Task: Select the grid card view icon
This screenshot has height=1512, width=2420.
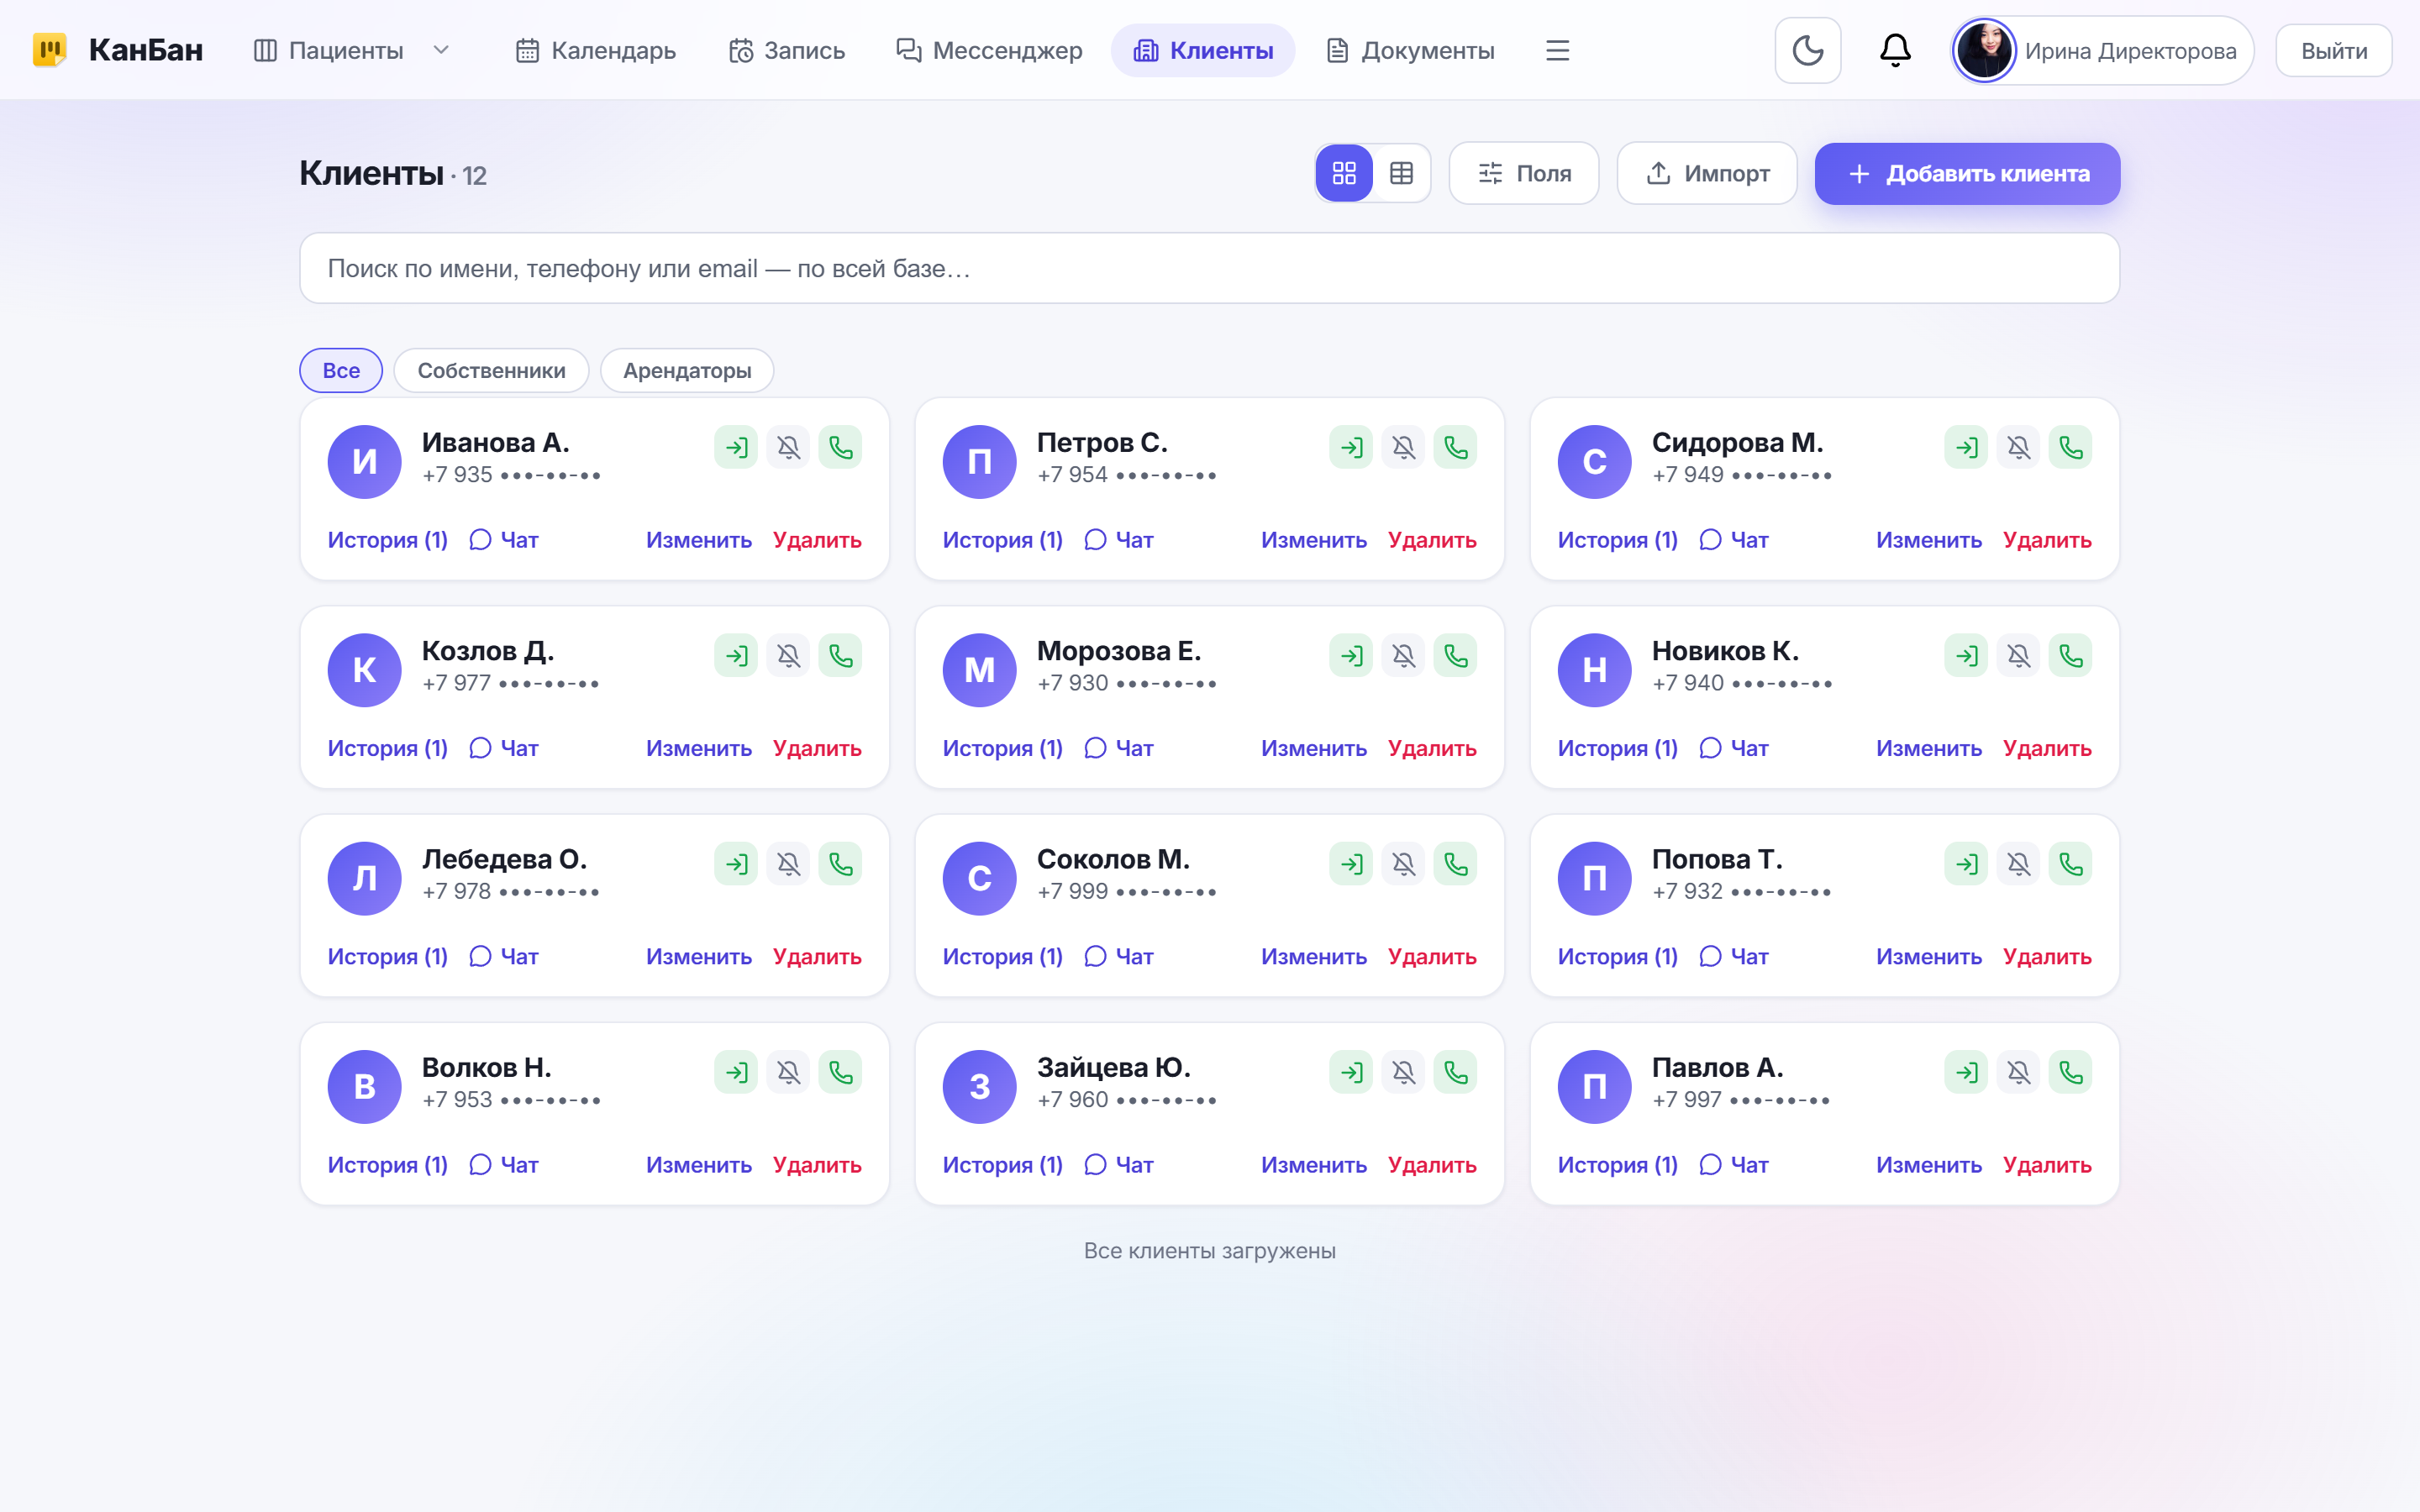Action: [x=1344, y=173]
